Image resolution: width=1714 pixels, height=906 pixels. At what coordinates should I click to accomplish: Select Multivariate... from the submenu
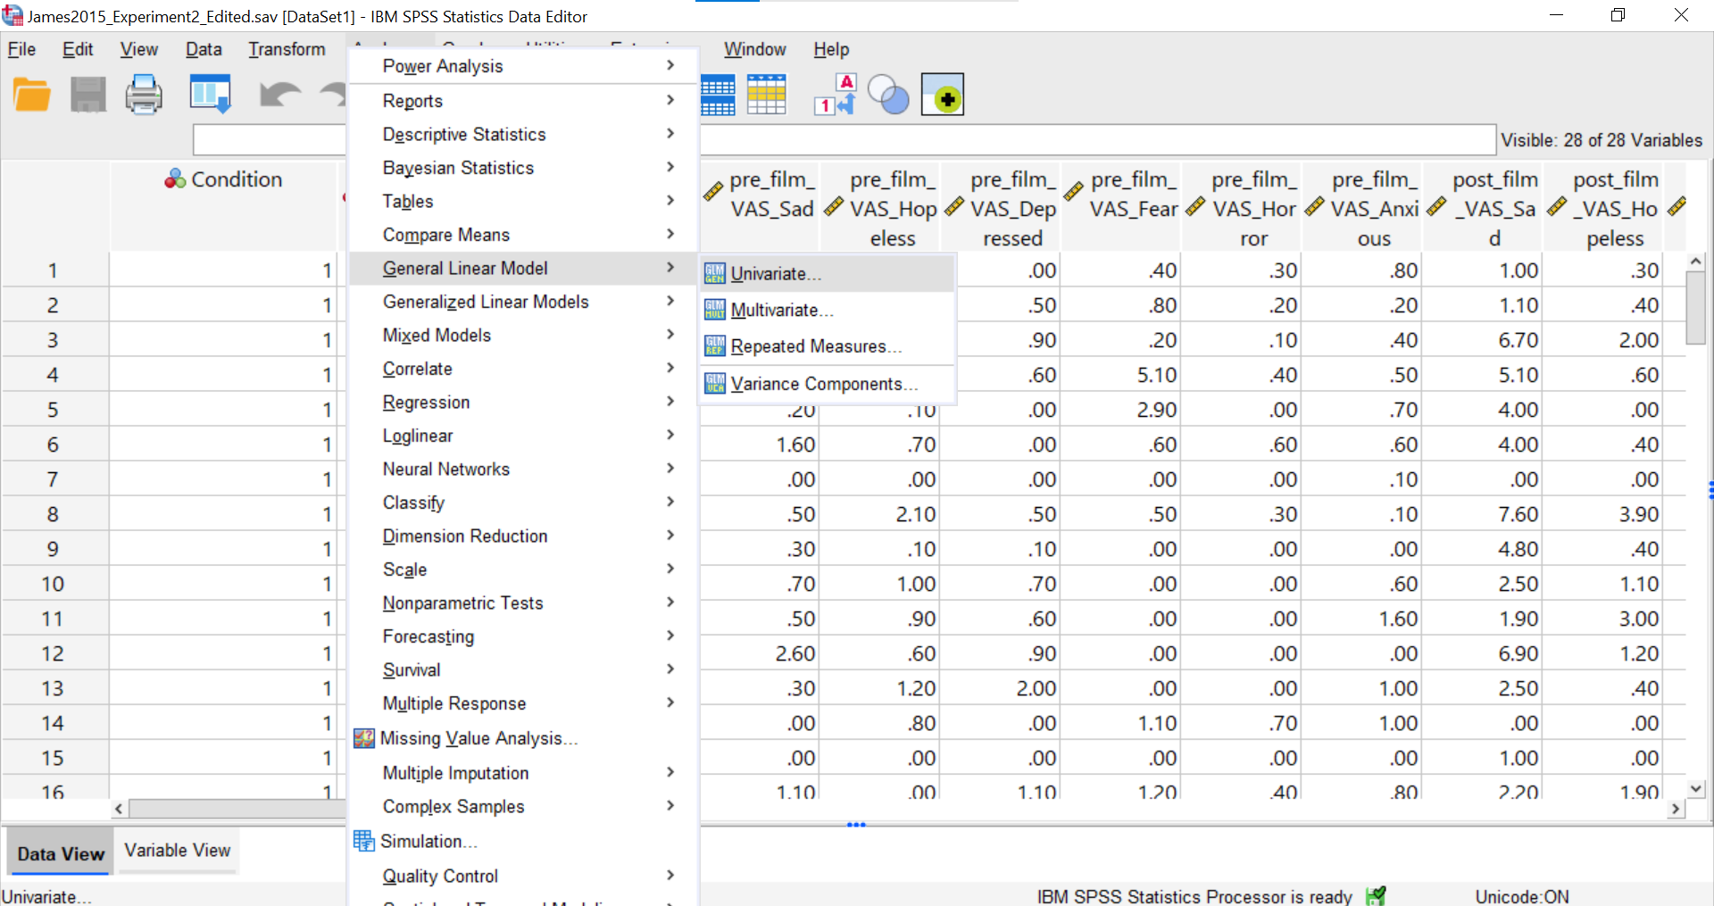(827, 310)
